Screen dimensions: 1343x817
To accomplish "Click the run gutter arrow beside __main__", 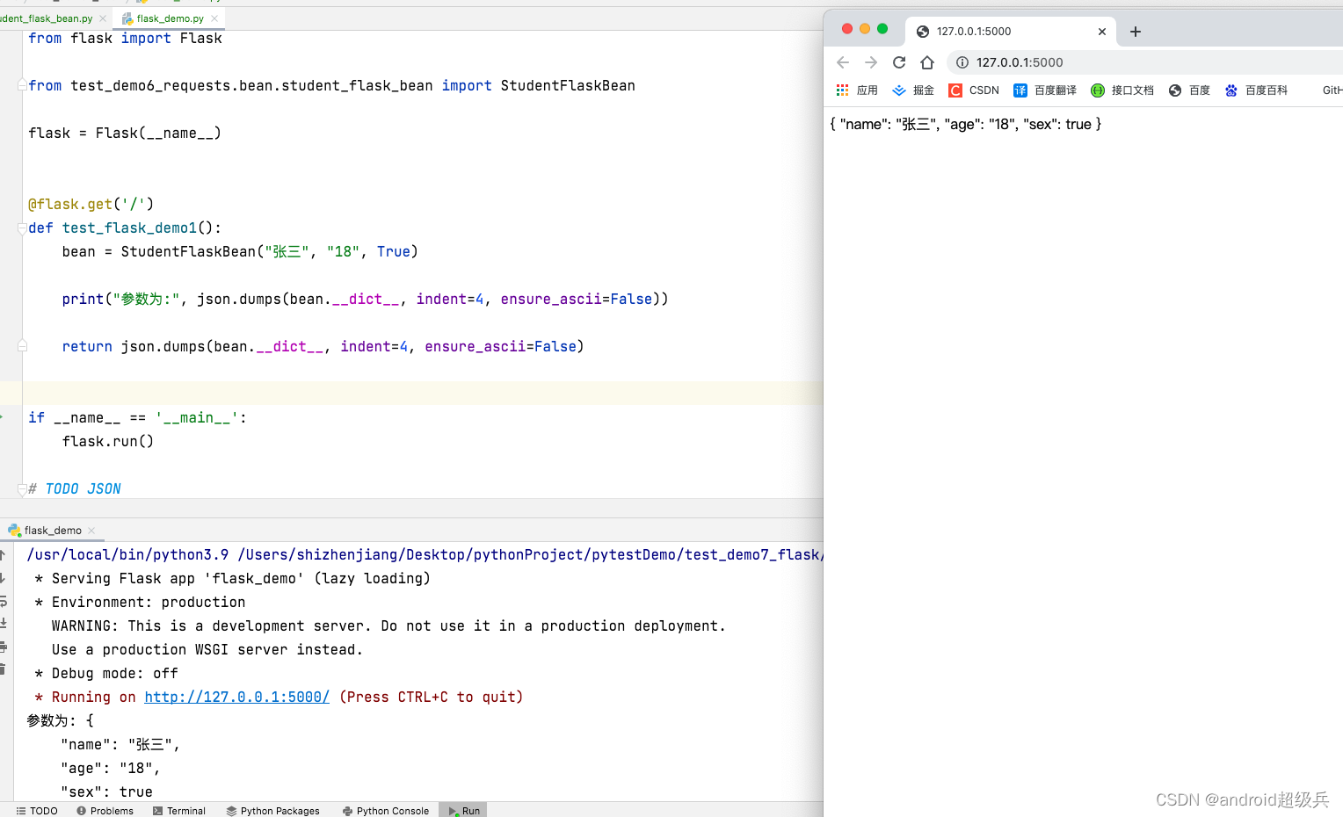I will tap(3, 417).
